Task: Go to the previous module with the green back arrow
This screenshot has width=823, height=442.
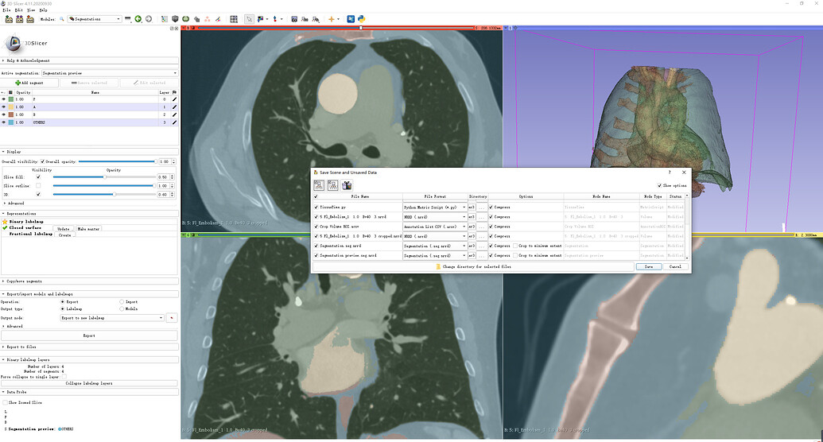Action: 138,19
